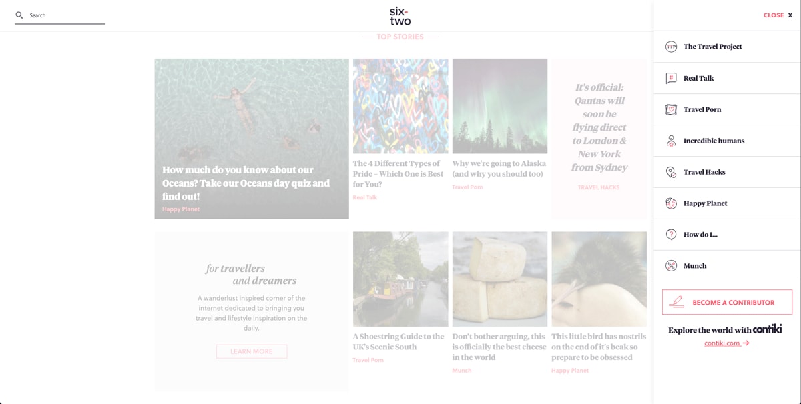
Task: Open the Alaska northern lights story thumbnail
Action: [499, 106]
